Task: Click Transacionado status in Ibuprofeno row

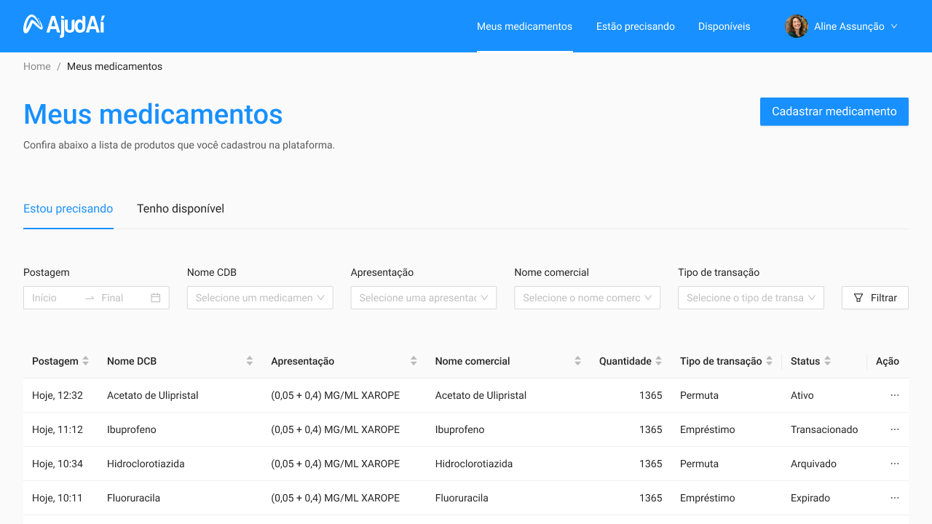Action: click(824, 429)
